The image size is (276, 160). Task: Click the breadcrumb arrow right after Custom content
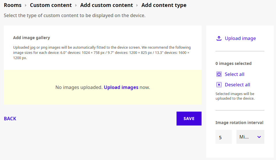click(76, 6)
